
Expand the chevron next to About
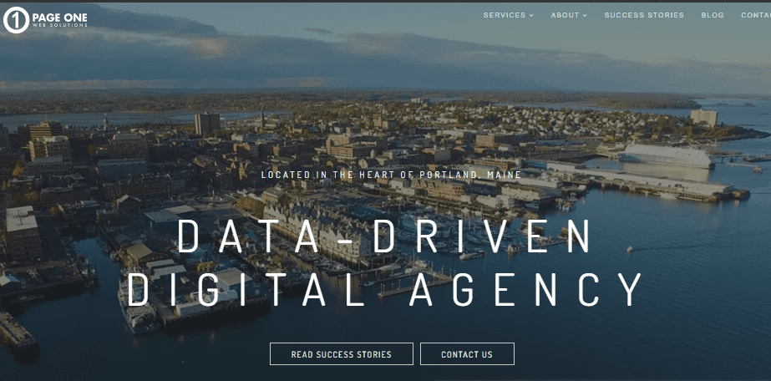585,15
